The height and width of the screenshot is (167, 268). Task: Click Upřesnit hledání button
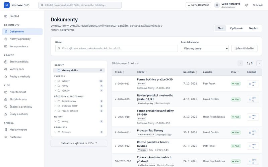[x=245, y=48]
